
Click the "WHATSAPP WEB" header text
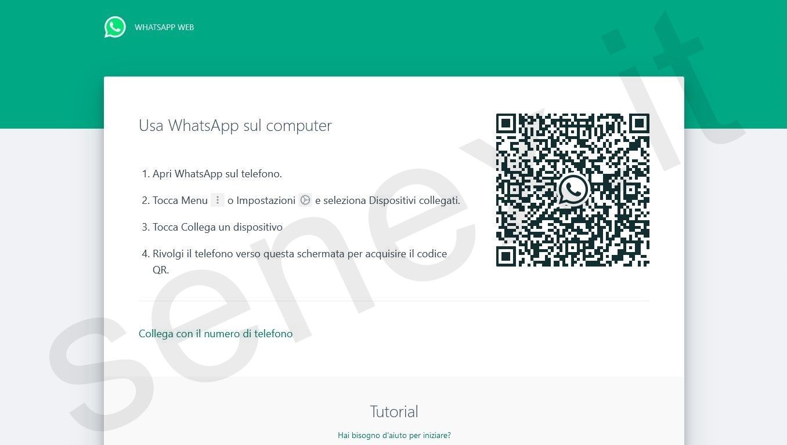[x=164, y=27]
